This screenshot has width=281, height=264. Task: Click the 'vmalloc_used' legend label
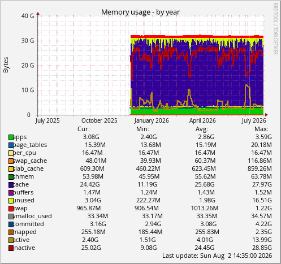tap(32, 217)
